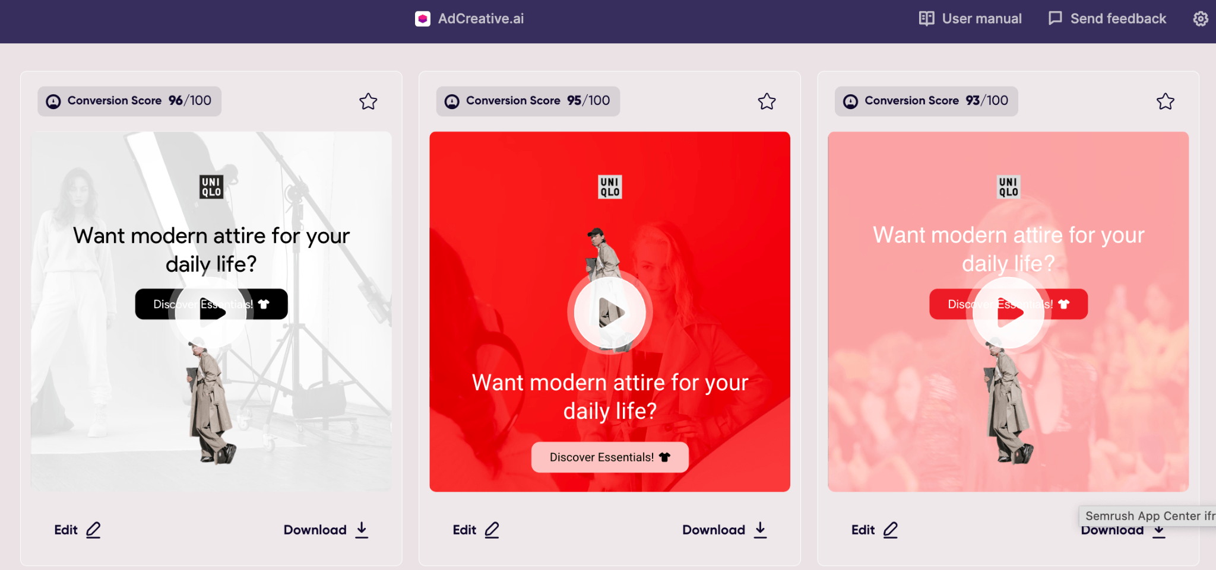The height and width of the screenshot is (570, 1216).
Task: Click the Conversion Score 95/100 badge
Action: pos(528,101)
